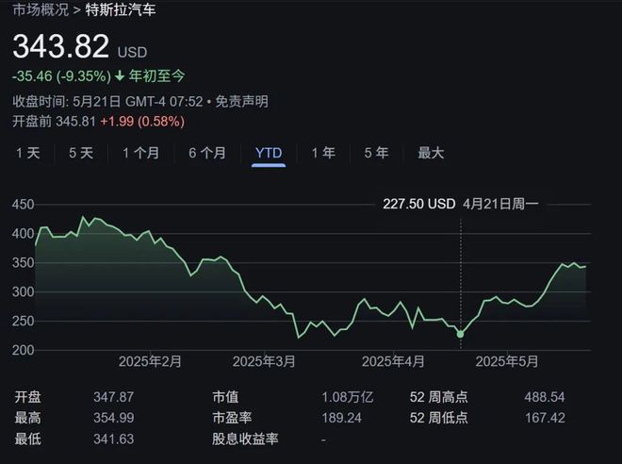Click the 343.82 current price
The image size is (622, 464).
[61, 45]
